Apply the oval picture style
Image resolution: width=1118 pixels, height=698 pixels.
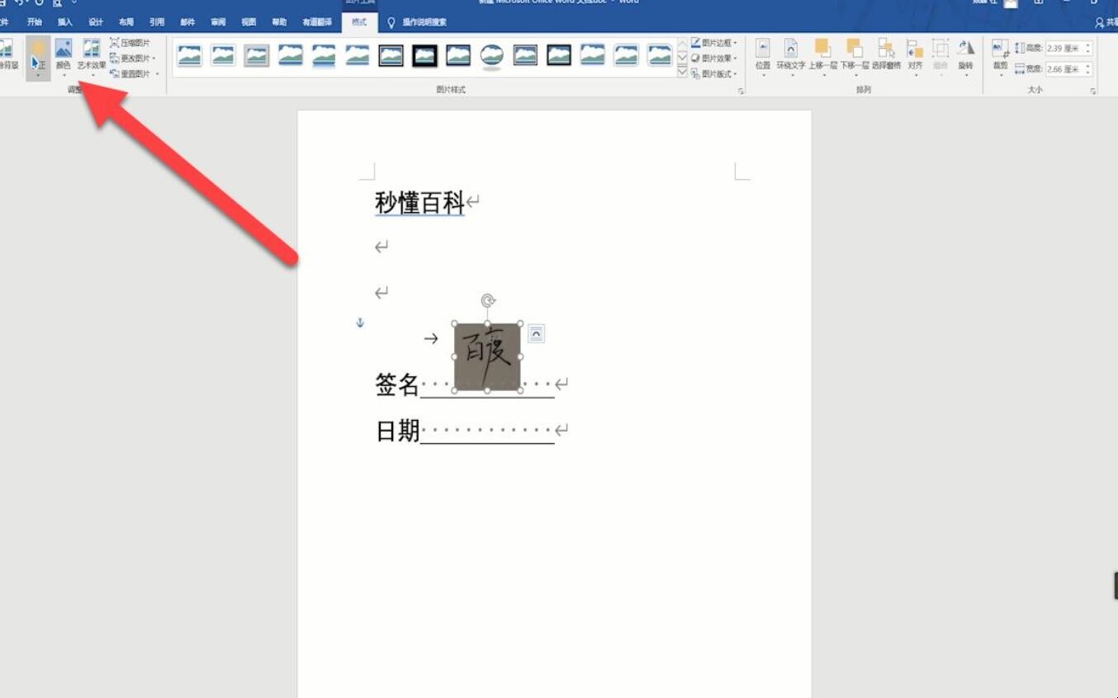(492, 56)
